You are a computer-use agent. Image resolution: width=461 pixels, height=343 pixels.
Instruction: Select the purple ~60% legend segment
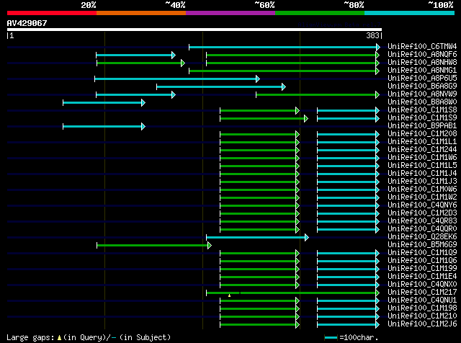tap(230, 13)
